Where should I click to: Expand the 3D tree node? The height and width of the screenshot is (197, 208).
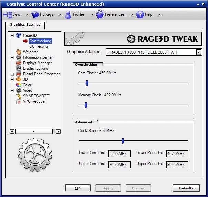click(12, 79)
